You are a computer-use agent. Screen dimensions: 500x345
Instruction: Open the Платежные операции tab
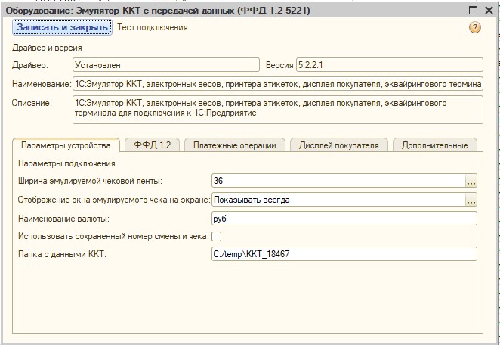[x=235, y=145]
